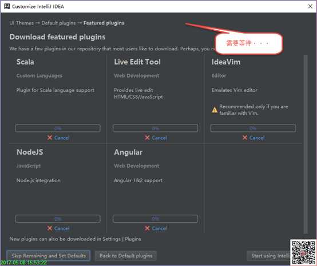Click the Angular download progress bar
Viewport: 317px width, 266px height.
pyautogui.click(x=155, y=219)
